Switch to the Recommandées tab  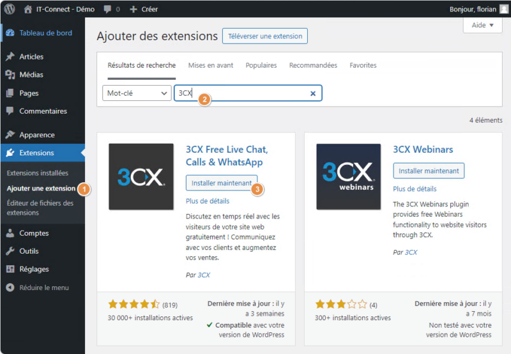pyautogui.click(x=313, y=65)
